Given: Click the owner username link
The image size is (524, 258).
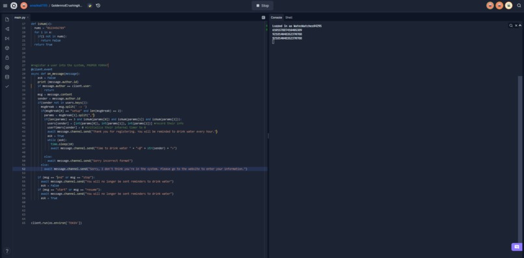Looking at the screenshot, I should click(38, 6).
